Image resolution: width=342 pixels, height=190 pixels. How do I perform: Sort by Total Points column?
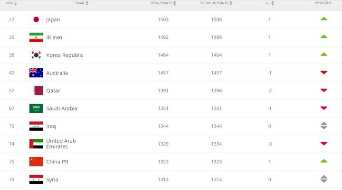click(163, 3)
